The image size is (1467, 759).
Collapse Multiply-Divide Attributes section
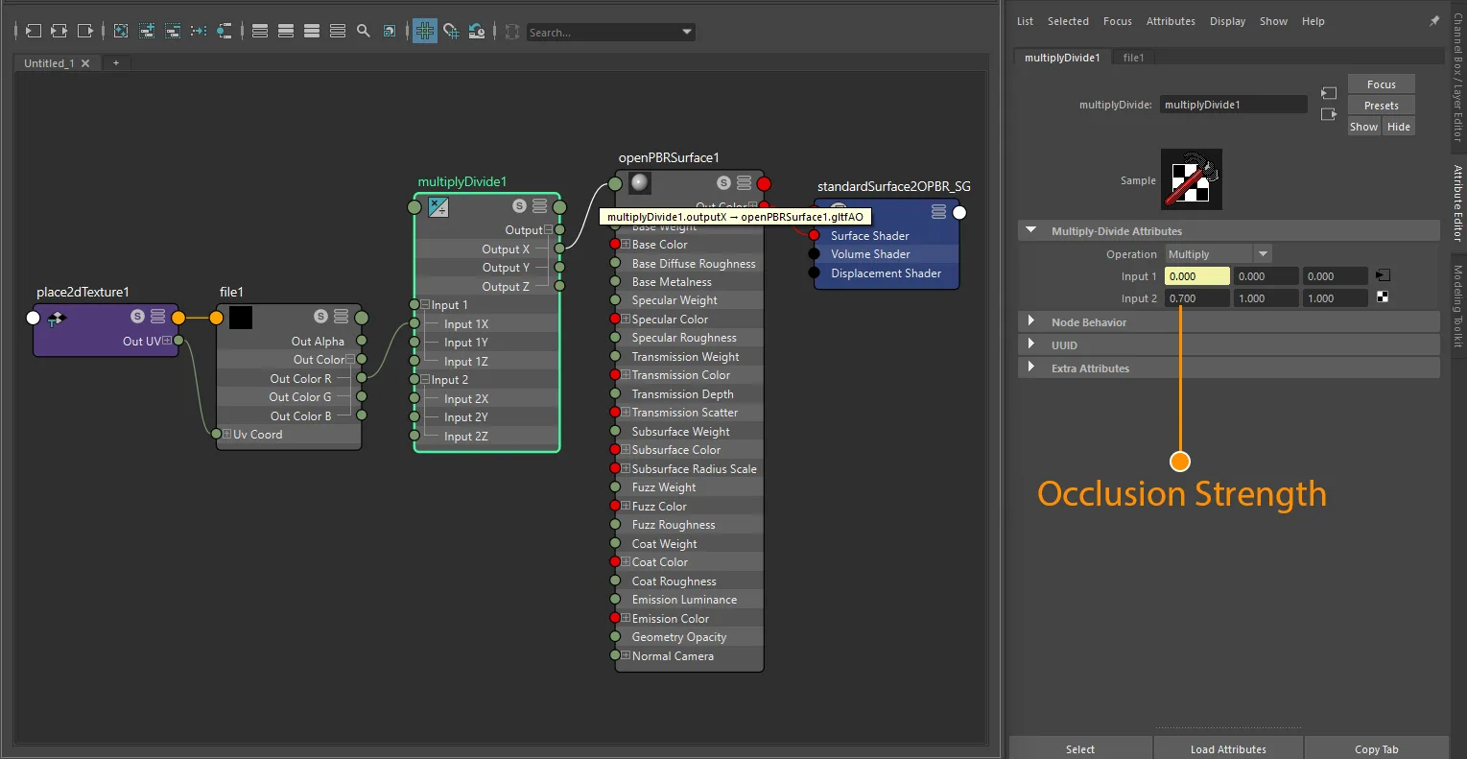tap(1031, 230)
